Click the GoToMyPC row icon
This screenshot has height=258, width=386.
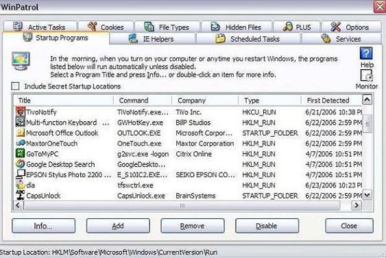pyautogui.click(x=20, y=153)
